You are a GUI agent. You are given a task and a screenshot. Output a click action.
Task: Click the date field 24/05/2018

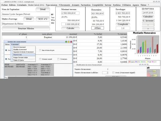(x=148, y=12)
